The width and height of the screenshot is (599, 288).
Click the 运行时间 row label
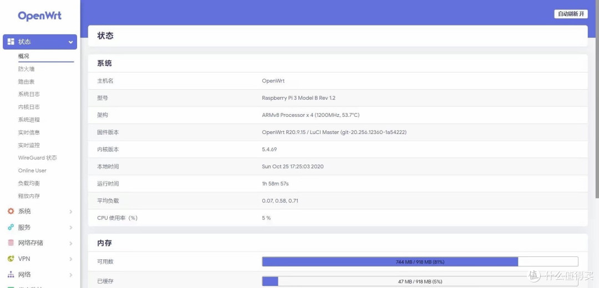pyautogui.click(x=108, y=184)
